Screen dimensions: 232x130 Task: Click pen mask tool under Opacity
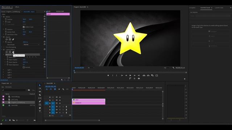coord(13,39)
